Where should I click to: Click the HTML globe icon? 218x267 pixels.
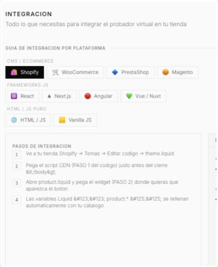coord(14,120)
